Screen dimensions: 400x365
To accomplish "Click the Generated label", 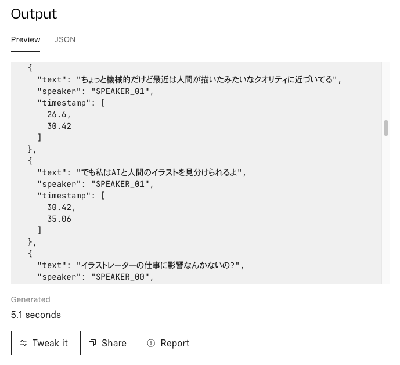I will tap(31, 299).
